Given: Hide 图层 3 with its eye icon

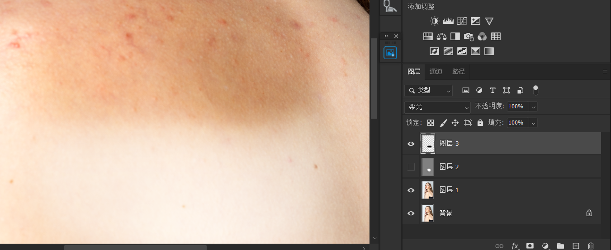Looking at the screenshot, I should pos(411,144).
